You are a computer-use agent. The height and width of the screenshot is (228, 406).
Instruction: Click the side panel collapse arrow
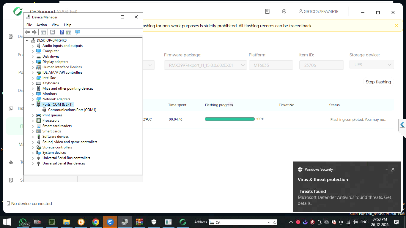point(402,125)
